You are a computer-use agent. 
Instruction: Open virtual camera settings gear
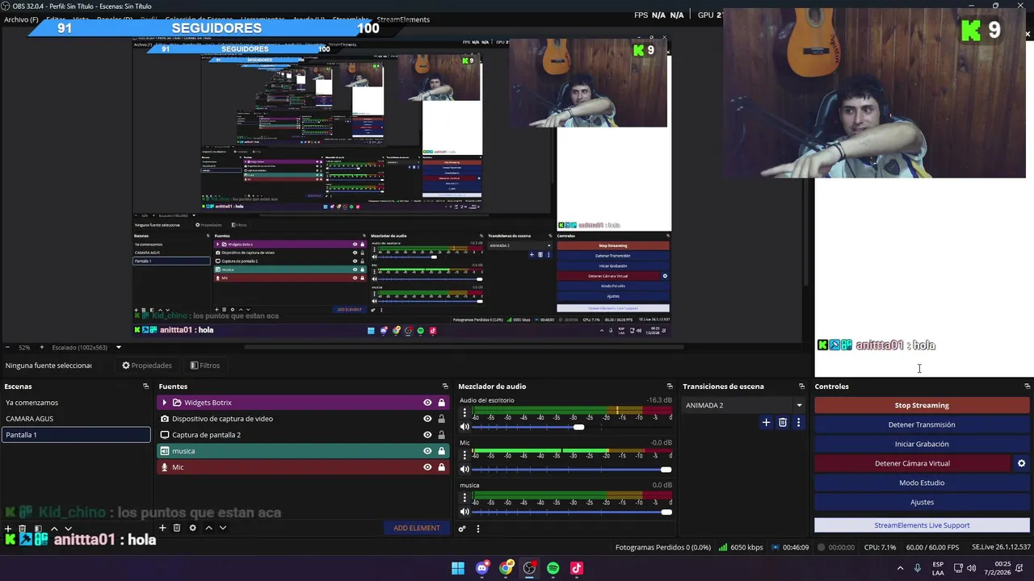coord(1021,463)
